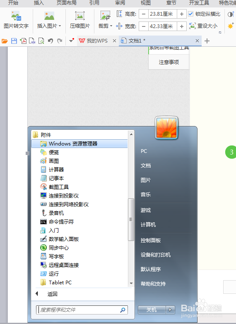Open the 引用 ribbon tab

coord(94,2)
